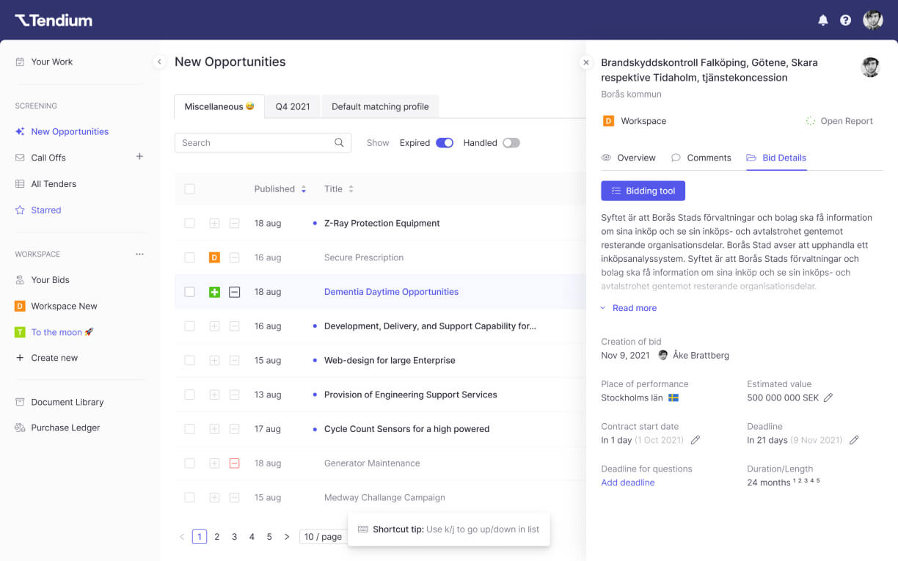Screen dimensions: 898x561
Task: Click minus icon on Dementia Daytime row
Action: [x=234, y=292]
